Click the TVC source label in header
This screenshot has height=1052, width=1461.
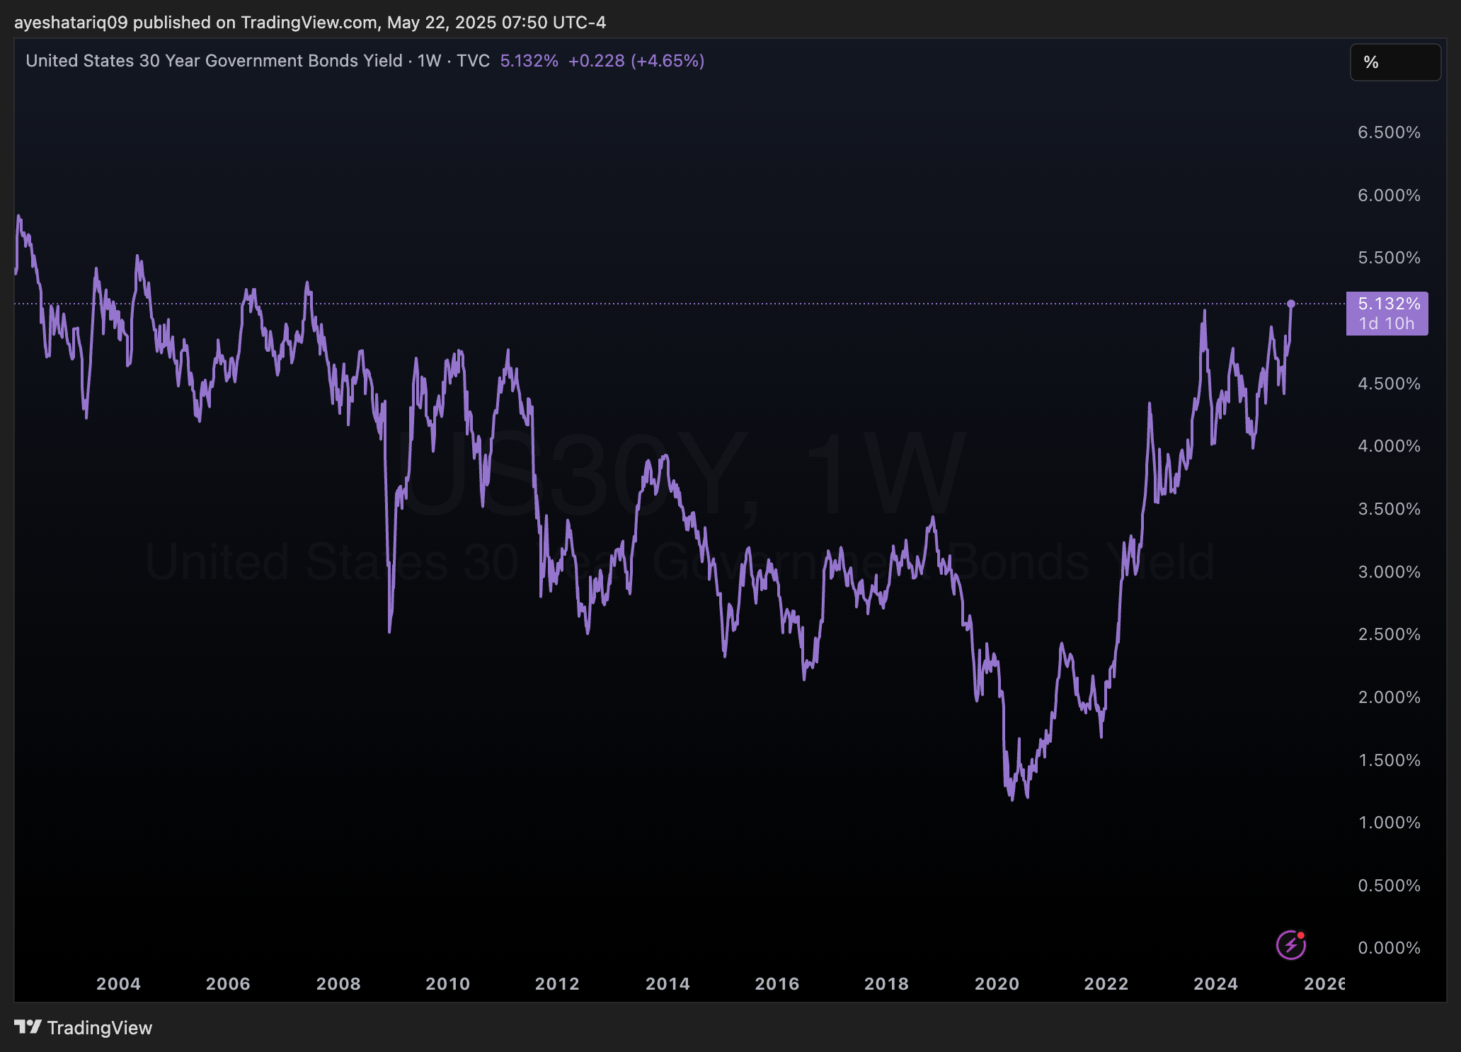(473, 61)
